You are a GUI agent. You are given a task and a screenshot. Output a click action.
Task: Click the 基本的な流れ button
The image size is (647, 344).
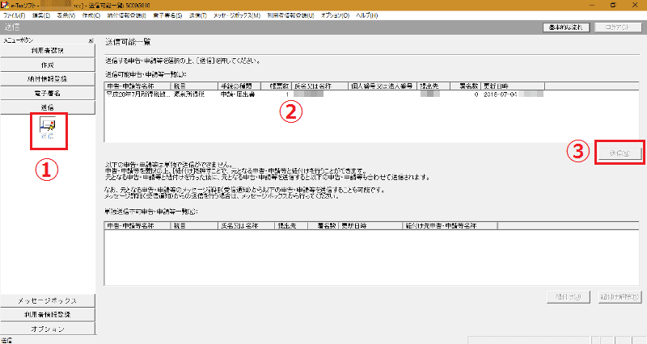pos(565,27)
